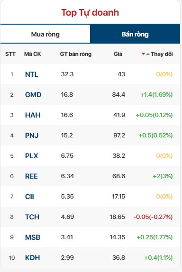The image size is (182, 272).
Task: Open the KDH stock ticker
Action: (32, 258)
